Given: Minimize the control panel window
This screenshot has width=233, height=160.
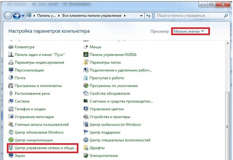Looking at the screenshot, I should pyautogui.click(x=203, y=5).
